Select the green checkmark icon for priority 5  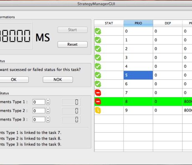(98, 75)
